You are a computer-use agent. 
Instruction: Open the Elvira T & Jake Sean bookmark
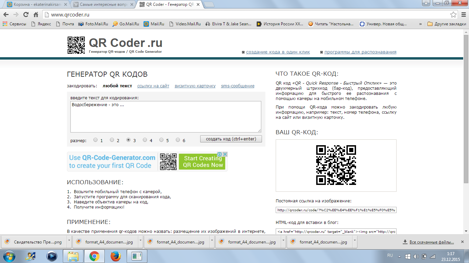pyautogui.click(x=229, y=24)
